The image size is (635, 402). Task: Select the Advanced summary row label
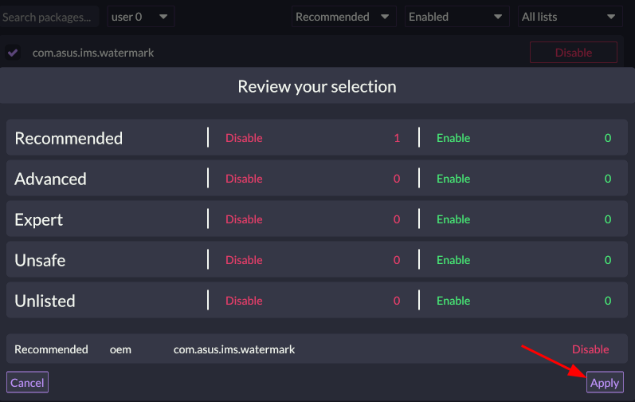coord(50,179)
